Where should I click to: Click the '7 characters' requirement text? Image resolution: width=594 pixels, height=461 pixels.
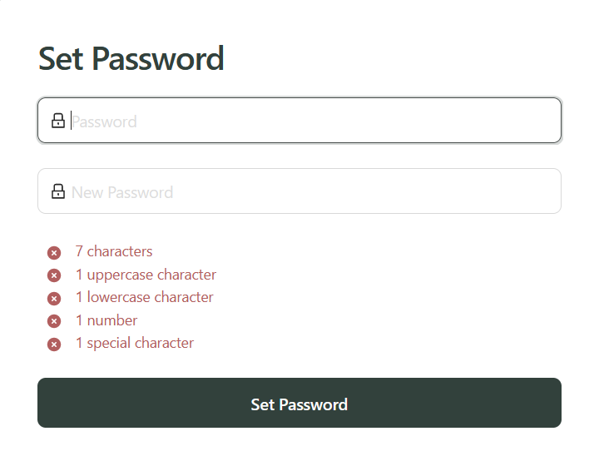[x=114, y=251]
